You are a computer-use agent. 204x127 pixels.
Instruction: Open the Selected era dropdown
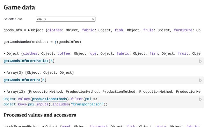[x=66, y=19]
